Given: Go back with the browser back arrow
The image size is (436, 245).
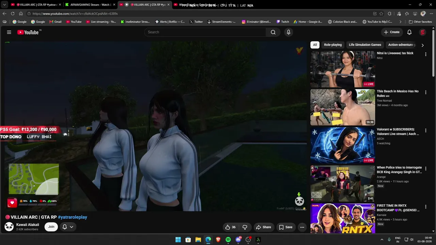Looking at the screenshot, I should tap(4, 14).
